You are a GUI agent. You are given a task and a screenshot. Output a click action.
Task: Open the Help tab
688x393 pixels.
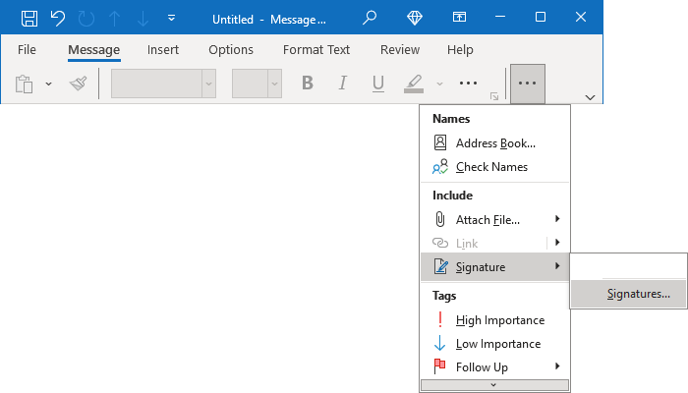[460, 49]
